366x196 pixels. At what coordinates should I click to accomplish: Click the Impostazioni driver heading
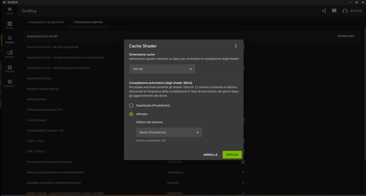click(42, 36)
